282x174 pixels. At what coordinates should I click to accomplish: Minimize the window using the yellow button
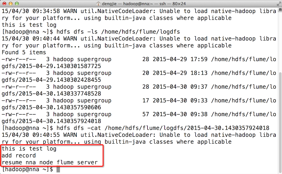tap(10, 4)
